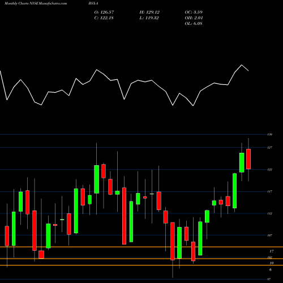Click the number 6 below orange lines
Viewport: 283px width, 283px height.
point(271,269)
